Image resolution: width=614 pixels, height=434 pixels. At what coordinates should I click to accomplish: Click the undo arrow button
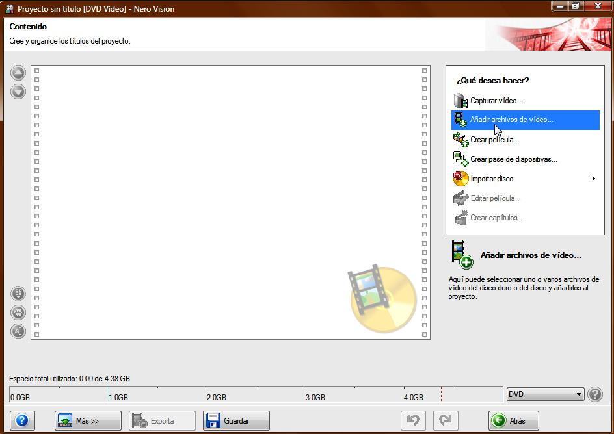(x=413, y=421)
